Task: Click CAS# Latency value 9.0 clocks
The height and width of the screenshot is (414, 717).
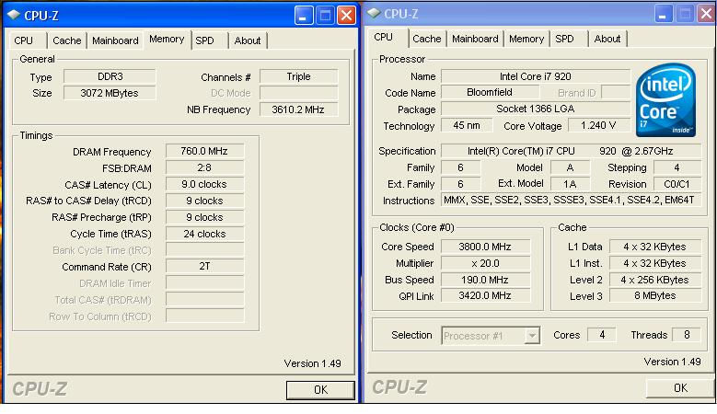Action: pyautogui.click(x=204, y=184)
